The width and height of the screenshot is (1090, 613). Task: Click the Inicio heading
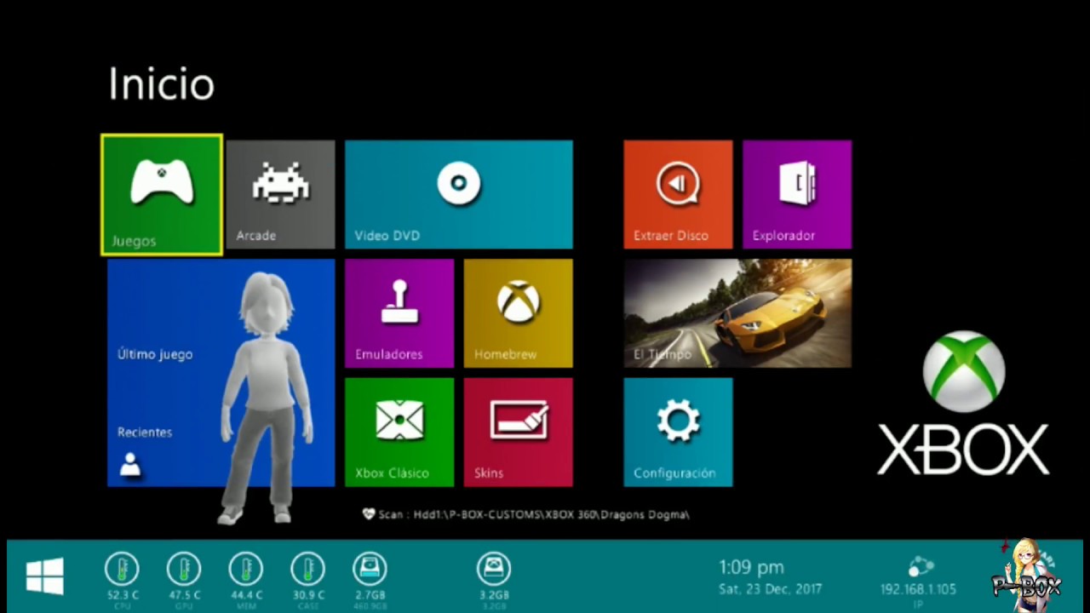(x=161, y=84)
